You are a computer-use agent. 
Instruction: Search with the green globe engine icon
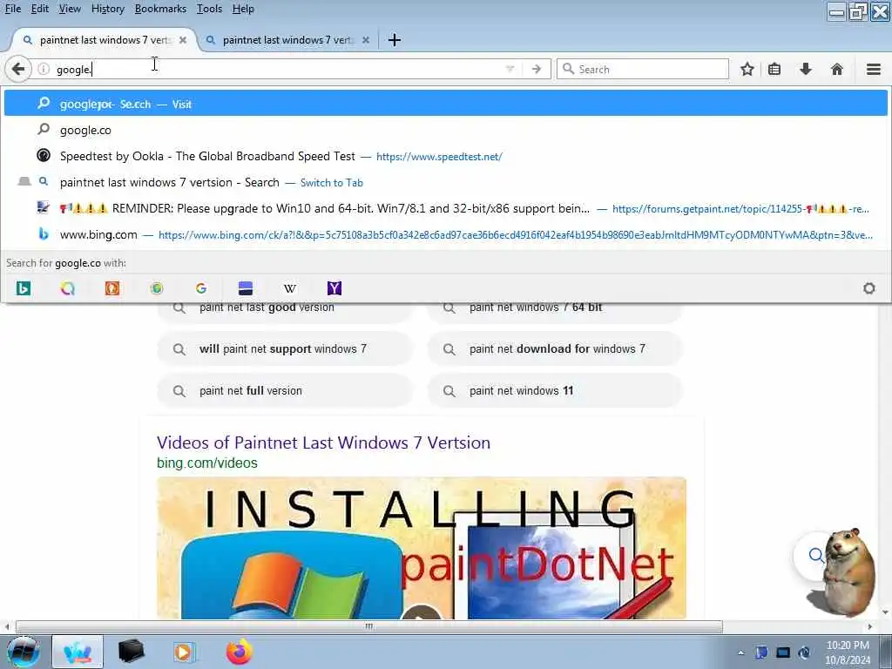click(157, 288)
